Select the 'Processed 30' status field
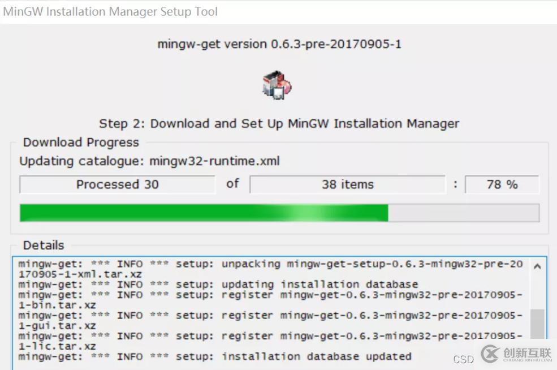 coord(118,184)
